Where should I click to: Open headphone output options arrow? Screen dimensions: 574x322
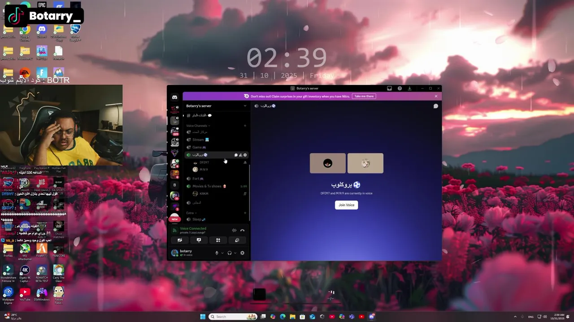tap(235, 253)
